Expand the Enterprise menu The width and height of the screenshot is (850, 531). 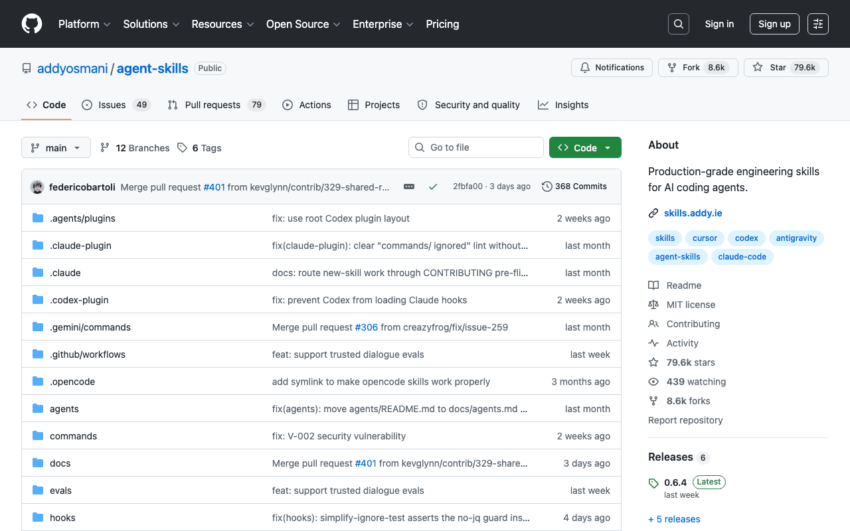click(383, 24)
